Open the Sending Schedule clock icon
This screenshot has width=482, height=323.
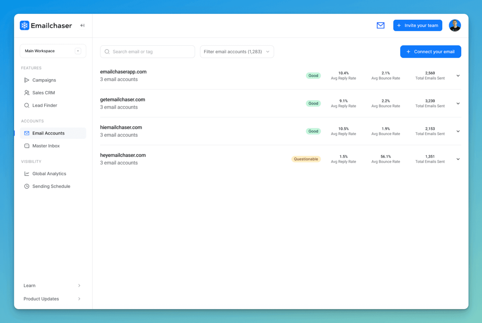point(27,186)
